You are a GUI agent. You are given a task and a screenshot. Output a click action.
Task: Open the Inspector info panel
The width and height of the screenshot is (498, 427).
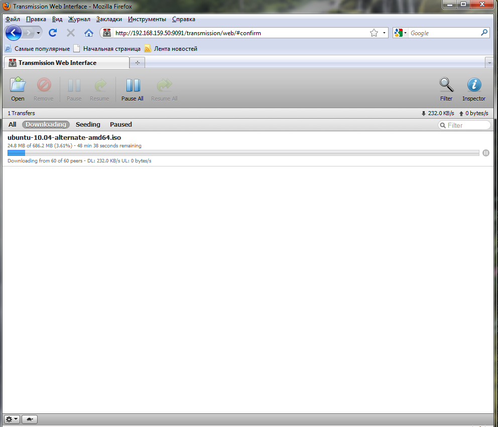coord(474,89)
